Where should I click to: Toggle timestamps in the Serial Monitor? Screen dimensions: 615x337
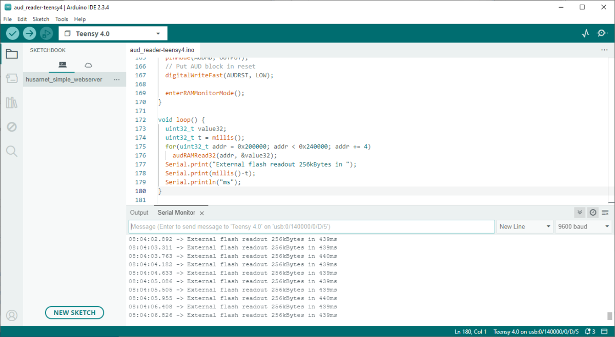pos(593,212)
